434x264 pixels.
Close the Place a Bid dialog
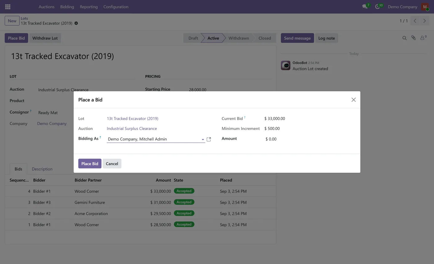353,100
